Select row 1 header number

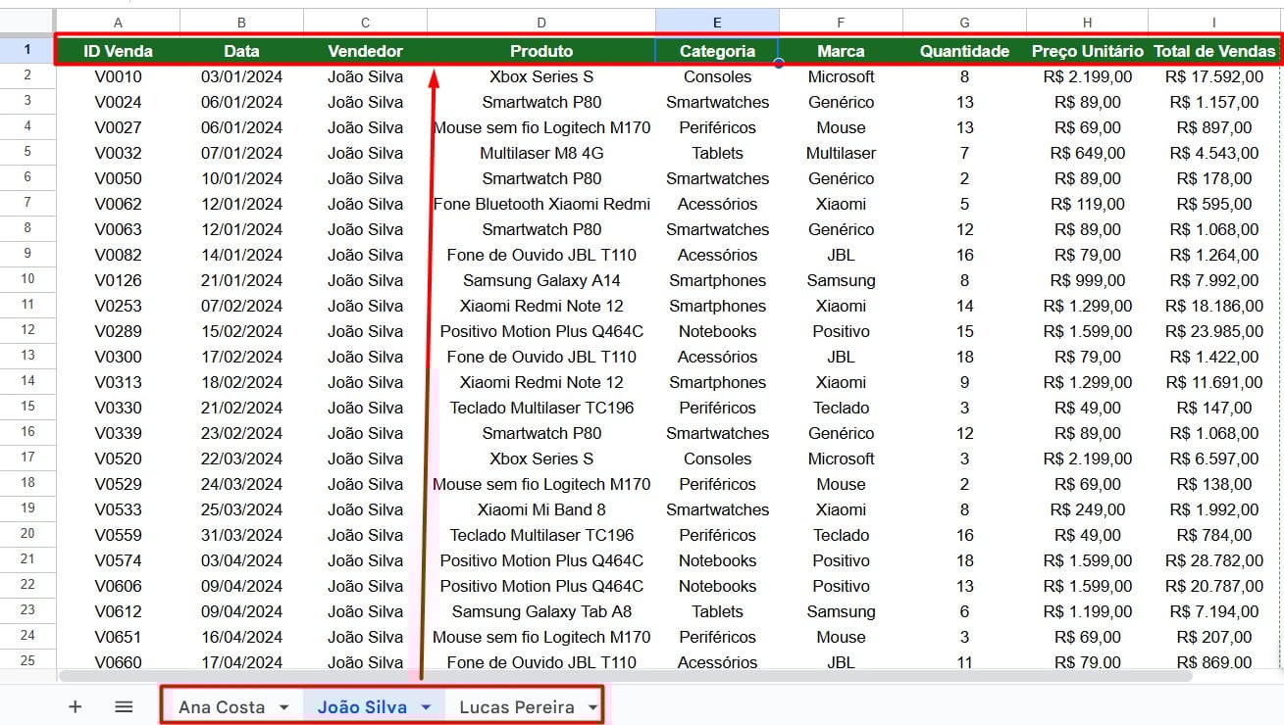[27, 49]
